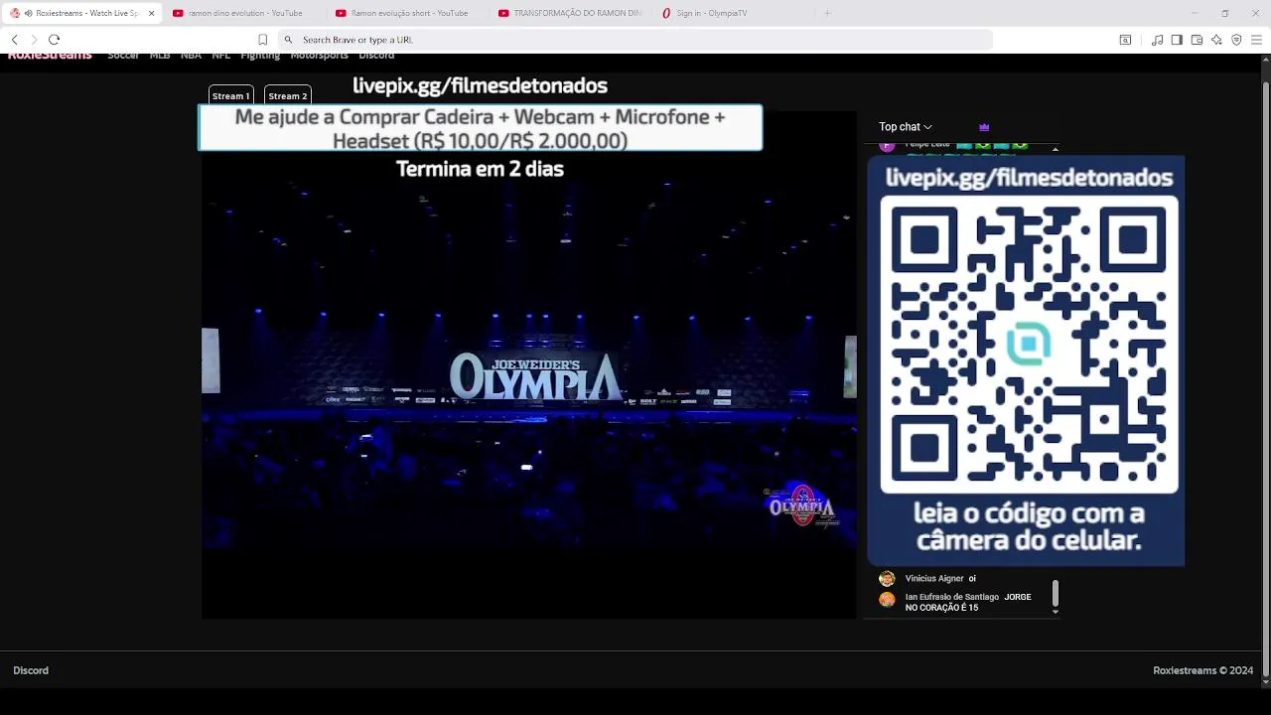Open the Motorsports nav link
Image resolution: width=1271 pixels, height=715 pixels.
319,56
